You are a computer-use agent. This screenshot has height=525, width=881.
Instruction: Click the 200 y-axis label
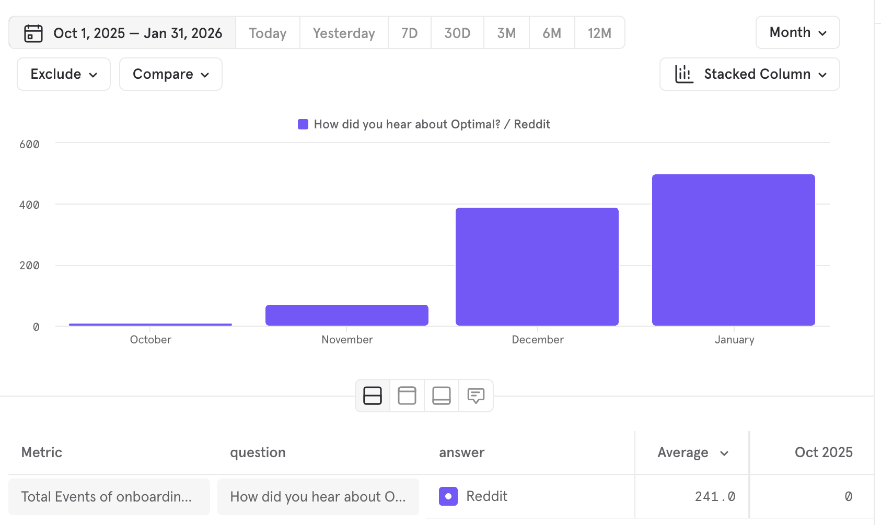29,266
